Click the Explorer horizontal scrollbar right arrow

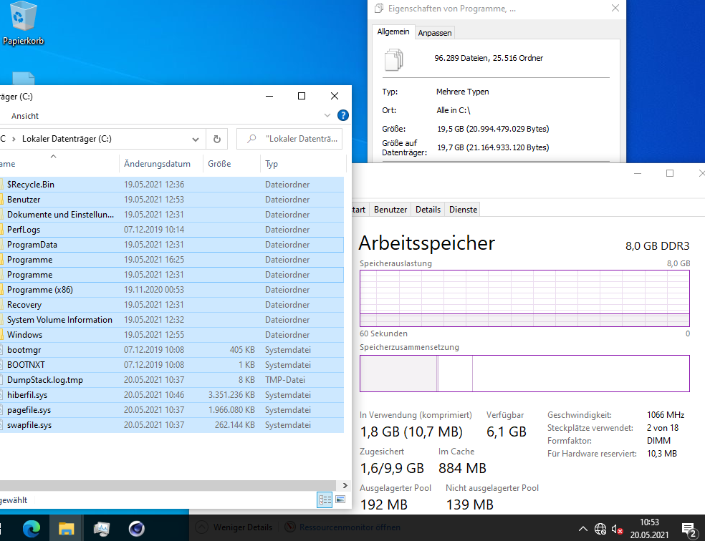click(345, 485)
